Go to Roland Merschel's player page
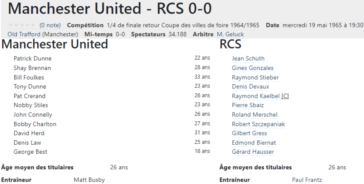This screenshot has height=184, width=364. pyautogui.click(x=254, y=115)
